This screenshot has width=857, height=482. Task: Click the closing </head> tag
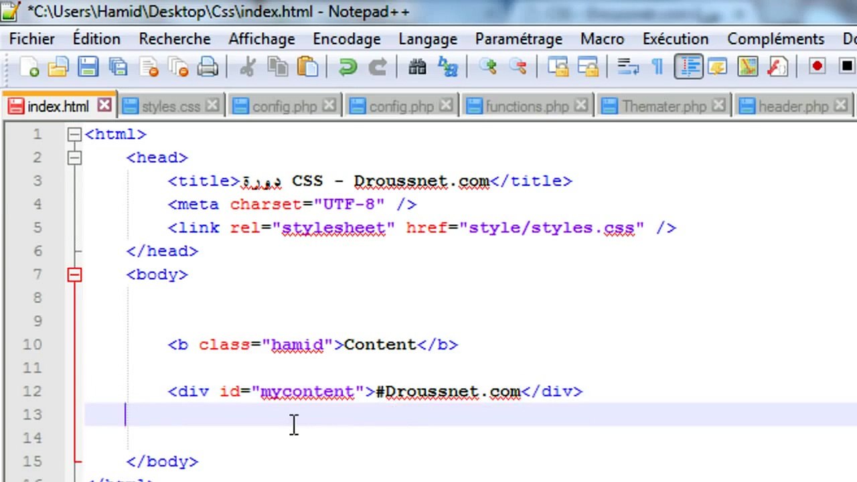click(162, 251)
